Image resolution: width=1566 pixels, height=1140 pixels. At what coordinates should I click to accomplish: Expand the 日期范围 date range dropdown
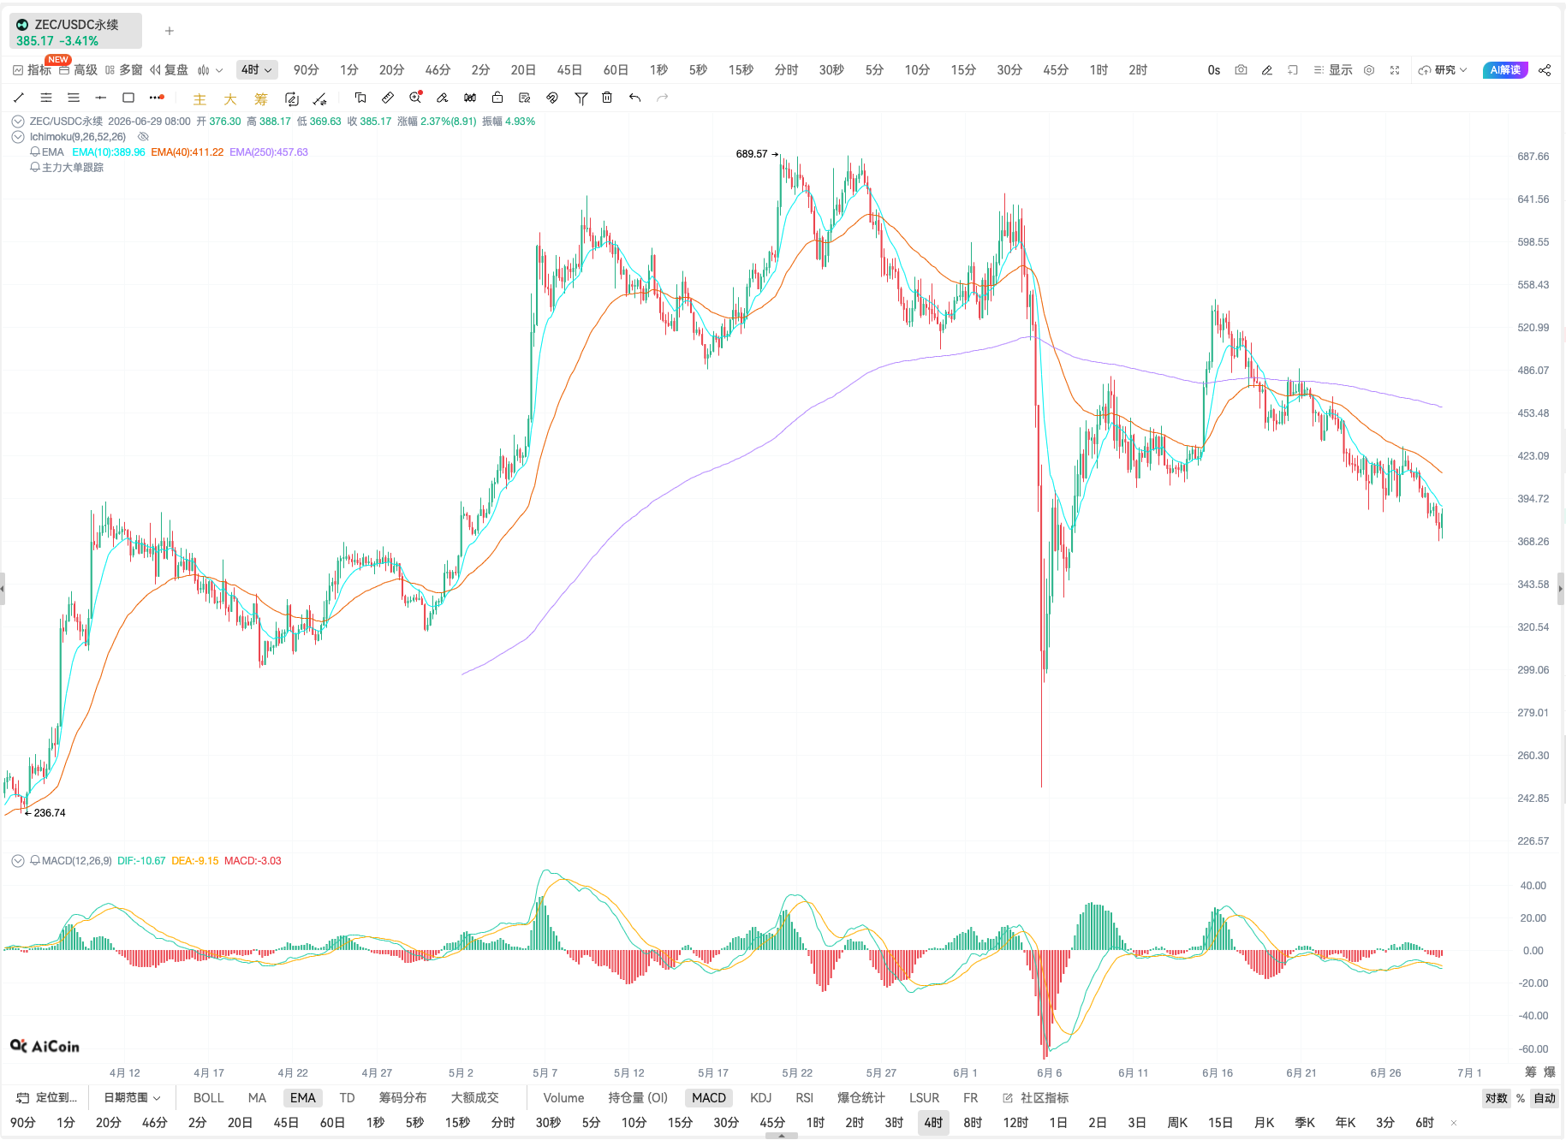coord(132,1098)
